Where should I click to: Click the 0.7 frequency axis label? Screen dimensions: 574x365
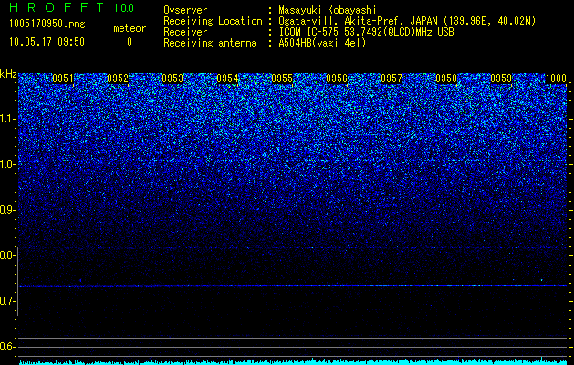(7, 301)
